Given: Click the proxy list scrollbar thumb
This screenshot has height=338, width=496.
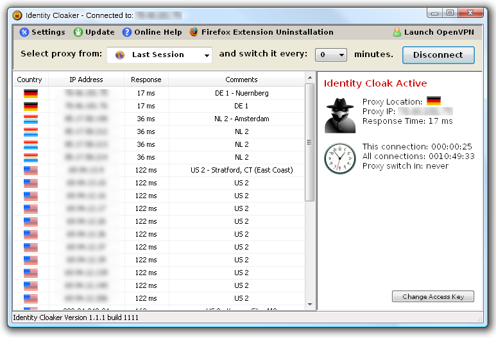Looking at the screenshot, I should (x=310, y=142).
